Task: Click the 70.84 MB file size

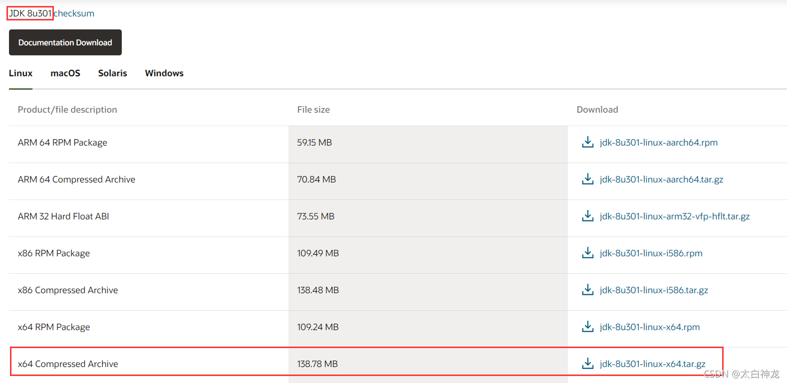Action: [x=316, y=180]
